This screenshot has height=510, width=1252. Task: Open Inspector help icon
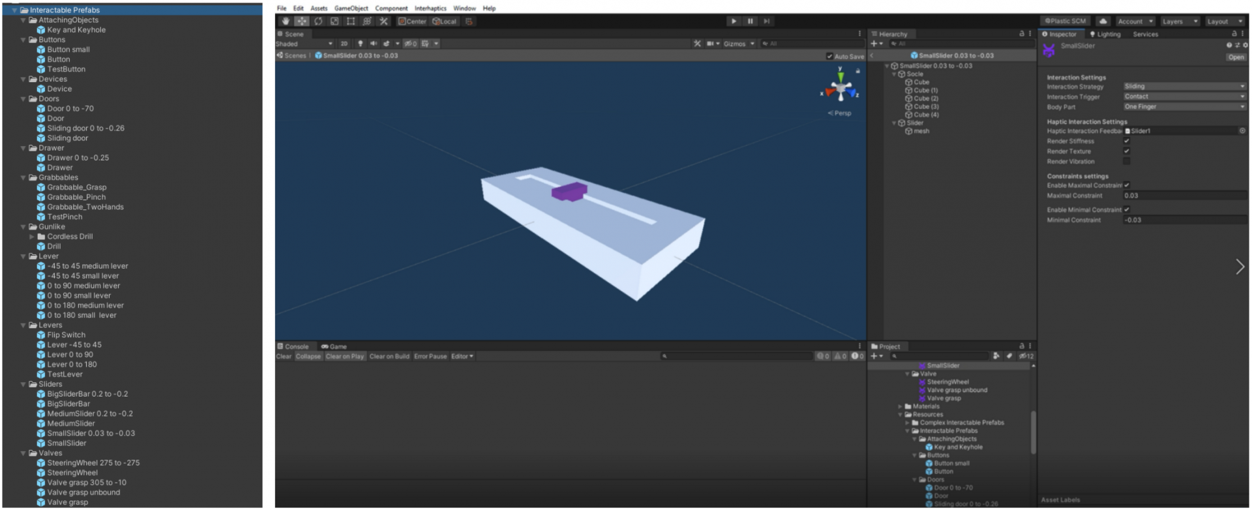tap(1229, 46)
